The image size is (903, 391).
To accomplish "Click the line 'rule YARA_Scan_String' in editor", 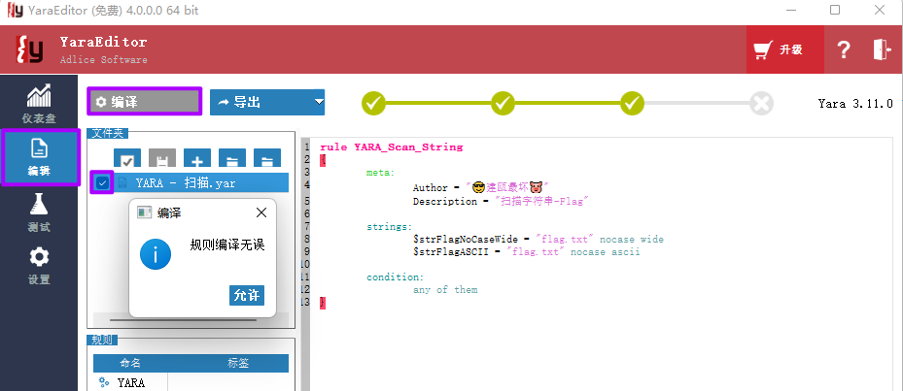I will click(x=391, y=147).
